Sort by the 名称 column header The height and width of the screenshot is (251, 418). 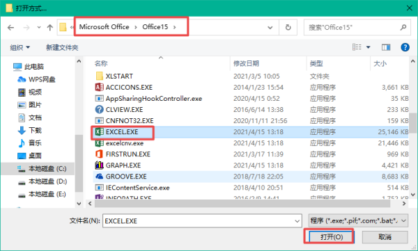pyautogui.click(x=101, y=63)
